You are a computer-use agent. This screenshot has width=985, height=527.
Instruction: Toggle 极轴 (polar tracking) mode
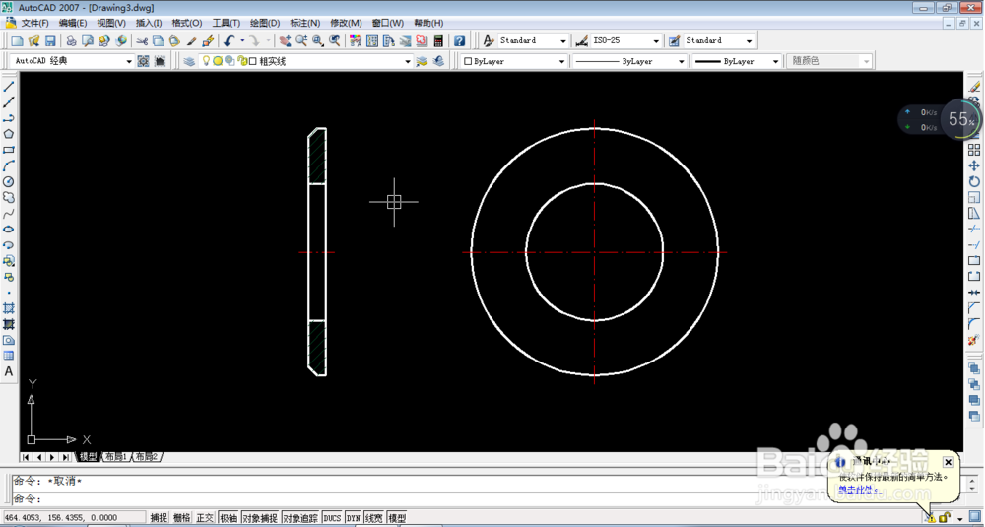click(x=229, y=518)
